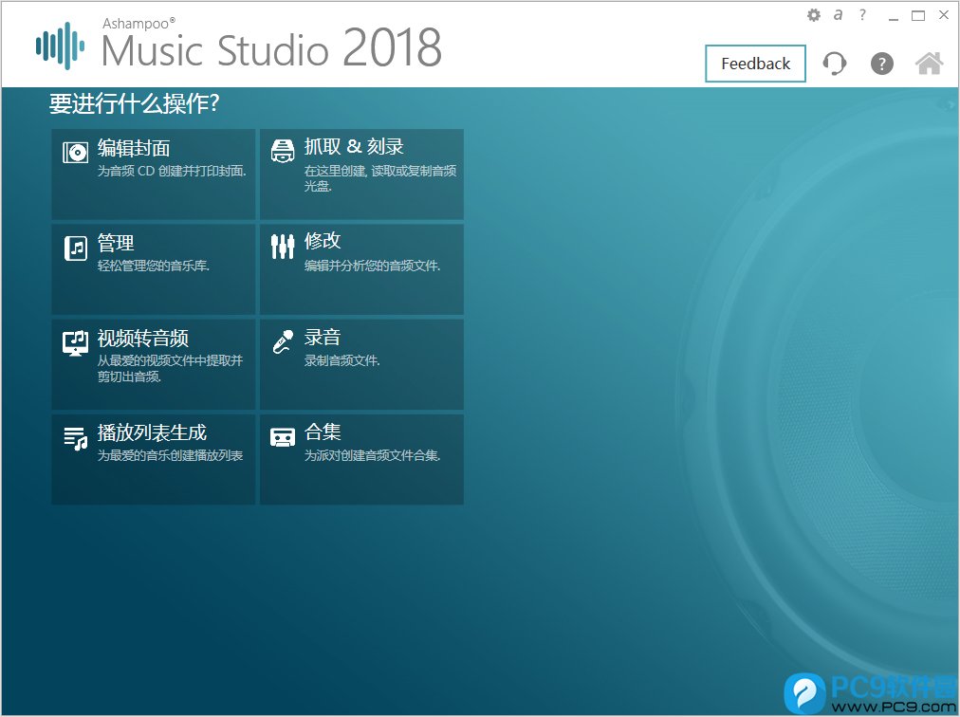Click the small question mark in title bar

(x=862, y=14)
